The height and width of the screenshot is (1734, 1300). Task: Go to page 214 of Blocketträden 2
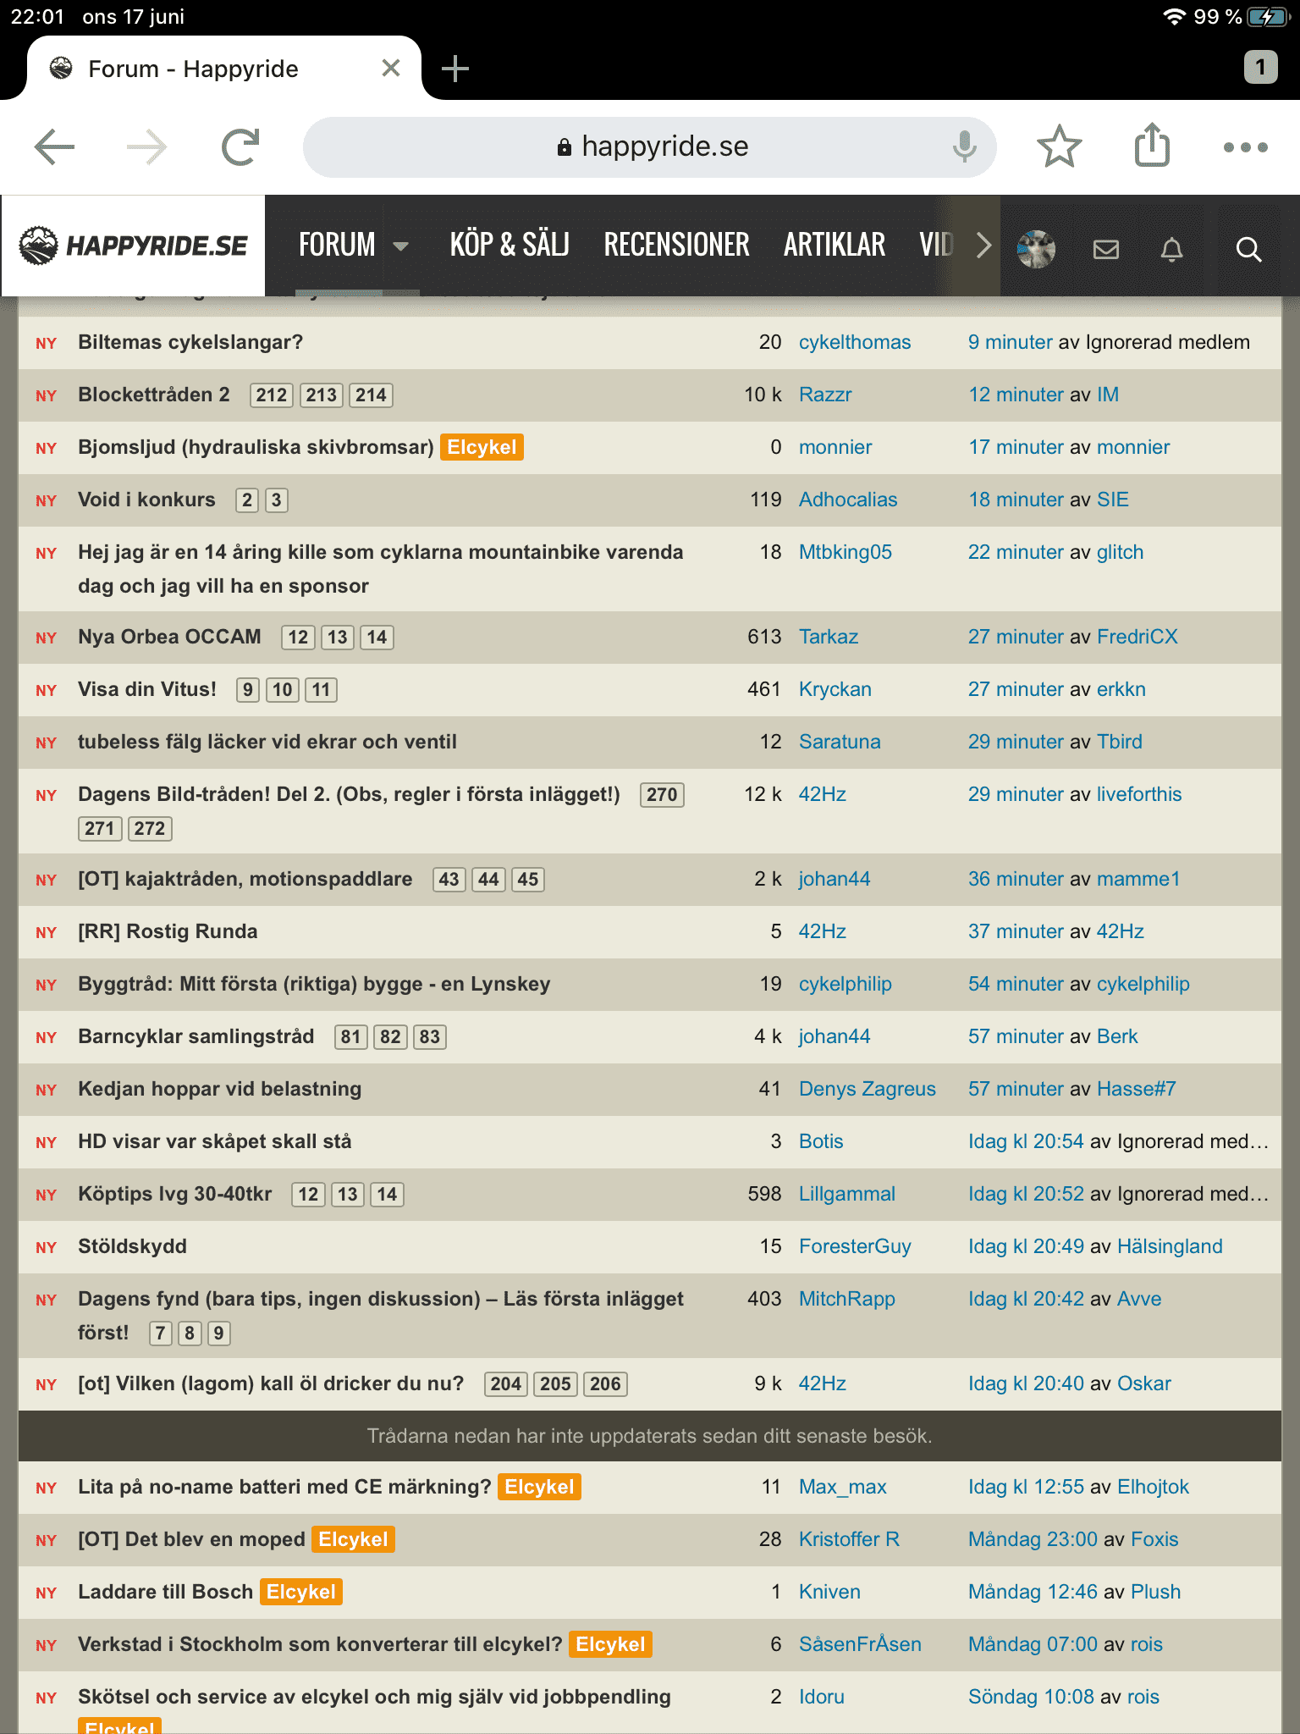point(371,395)
